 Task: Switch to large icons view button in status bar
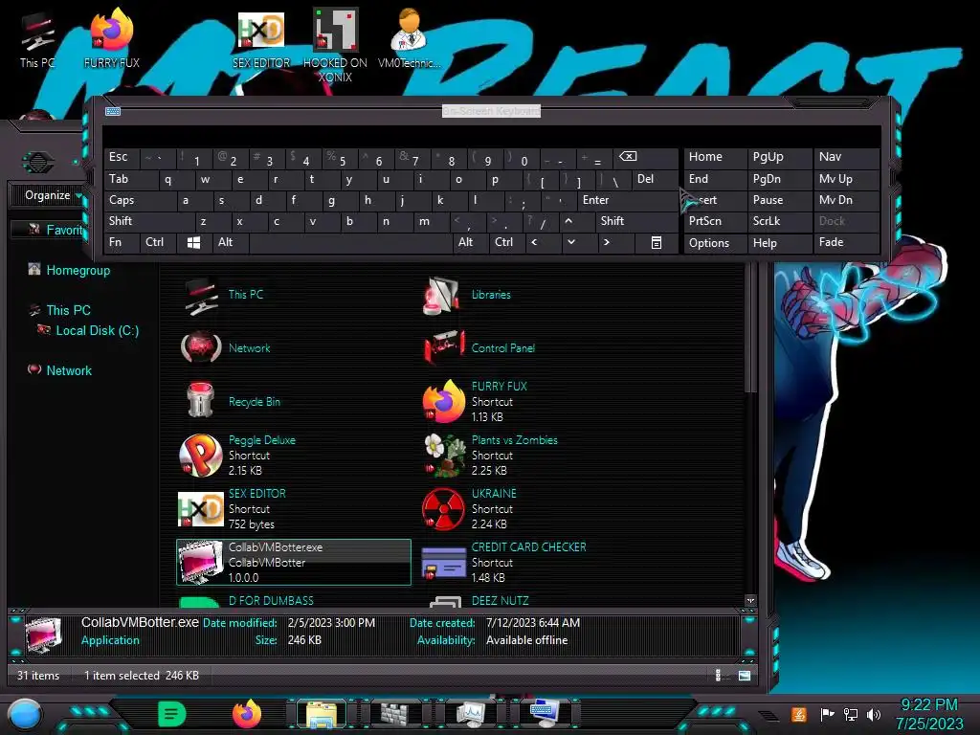(745, 675)
